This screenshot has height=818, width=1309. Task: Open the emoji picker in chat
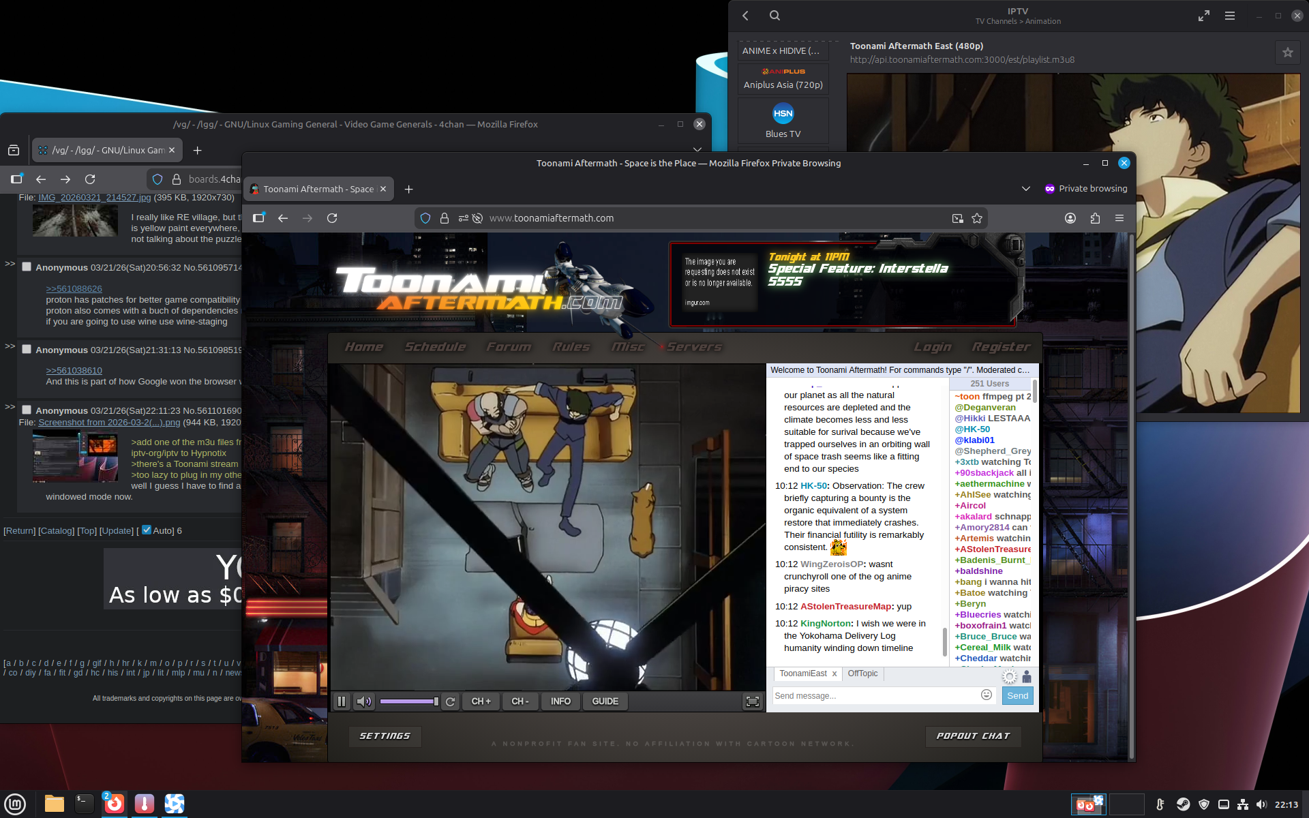tap(986, 695)
